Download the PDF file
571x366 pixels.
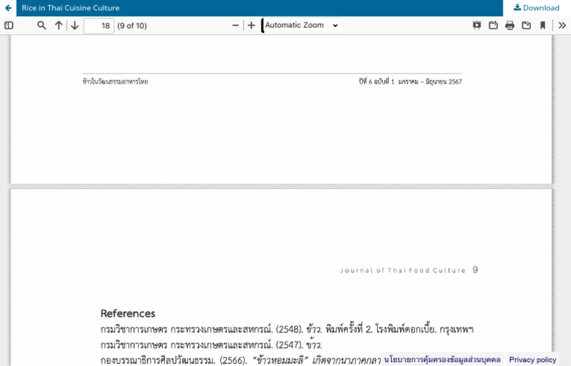(536, 7)
